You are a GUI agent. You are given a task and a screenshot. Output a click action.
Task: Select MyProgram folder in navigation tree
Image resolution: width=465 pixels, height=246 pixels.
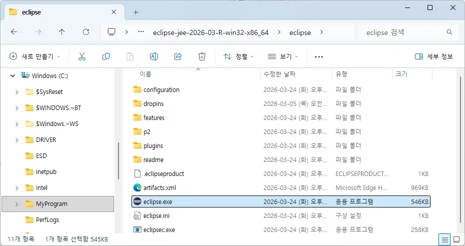coord(58,204)
